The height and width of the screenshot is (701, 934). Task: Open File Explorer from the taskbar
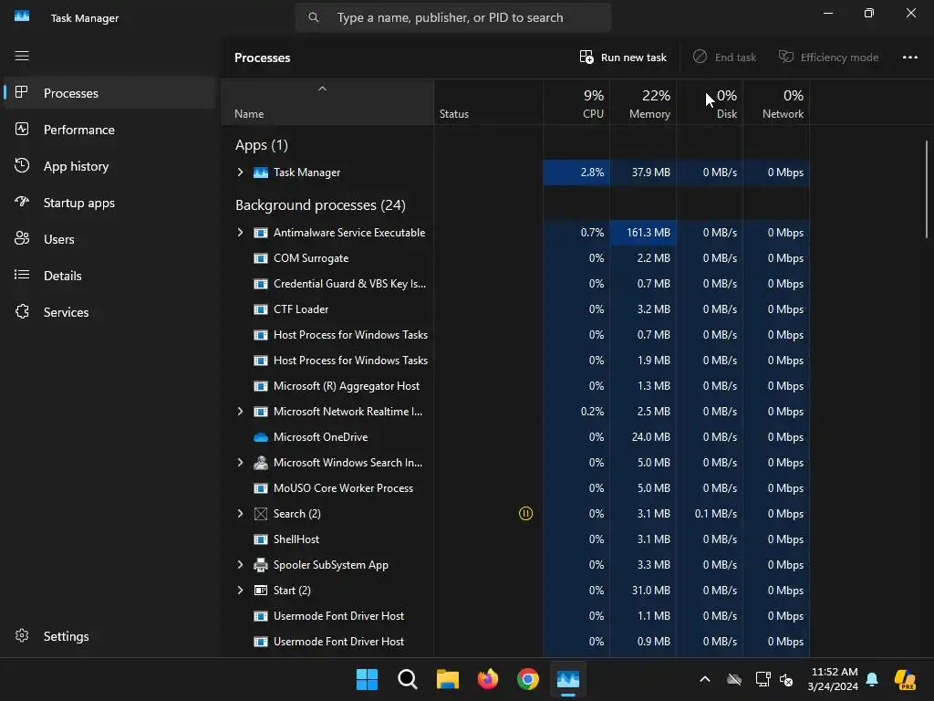pyautogui.click(x=447, y=679)
